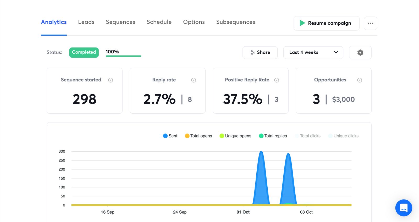
Task: Click the 2.7% reply rate value
Action: [159, 99]
